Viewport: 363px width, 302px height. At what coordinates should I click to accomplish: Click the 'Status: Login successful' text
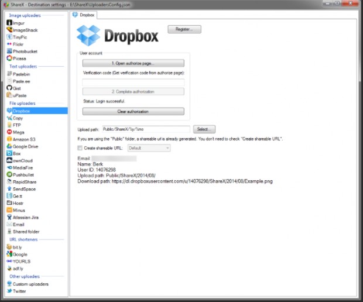point(104,101)
